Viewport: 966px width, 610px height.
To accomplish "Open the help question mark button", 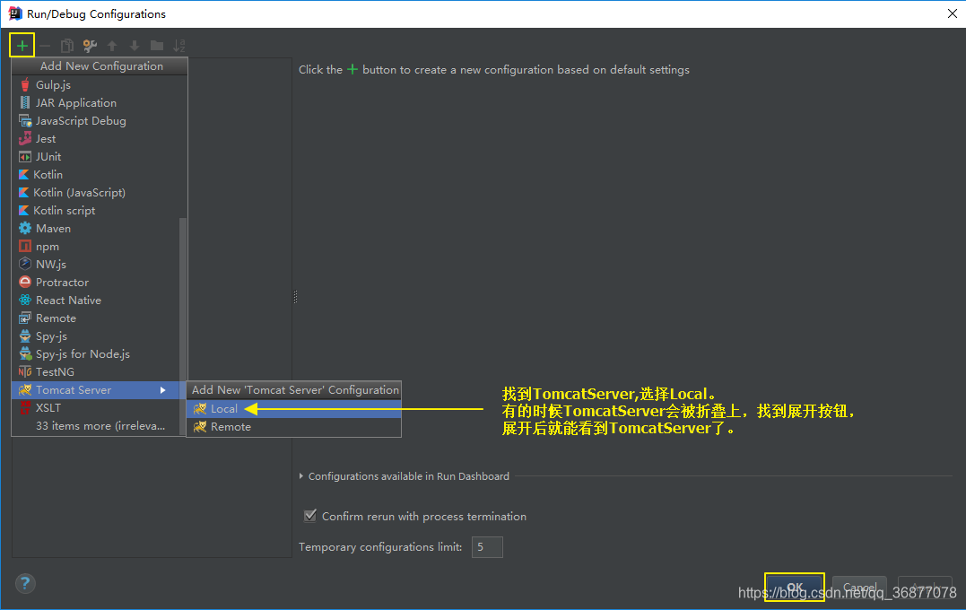I will 25,583.
